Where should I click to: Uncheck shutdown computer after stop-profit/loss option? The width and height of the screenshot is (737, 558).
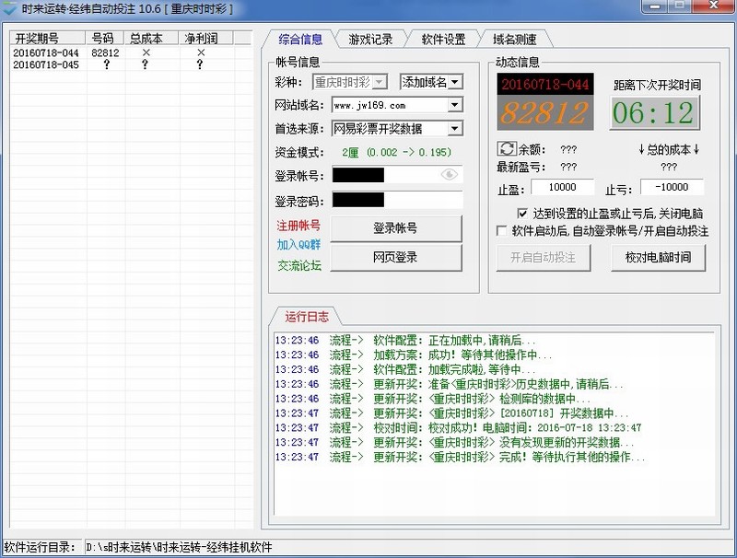point(523,214)
